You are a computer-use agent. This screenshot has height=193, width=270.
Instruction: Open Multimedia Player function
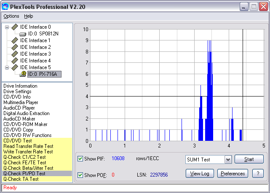click(x=21, y=102)
